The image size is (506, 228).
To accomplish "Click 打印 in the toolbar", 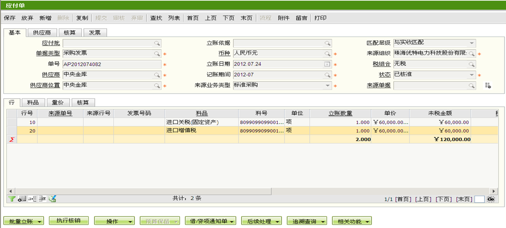I will [x=320, y=18].
